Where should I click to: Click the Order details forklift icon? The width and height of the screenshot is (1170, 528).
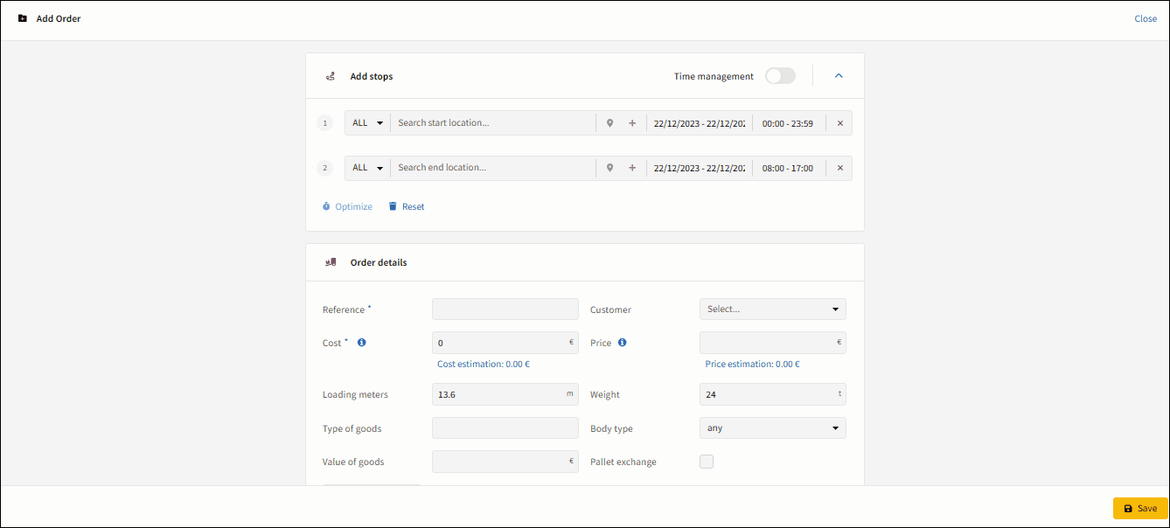(331, 262)
